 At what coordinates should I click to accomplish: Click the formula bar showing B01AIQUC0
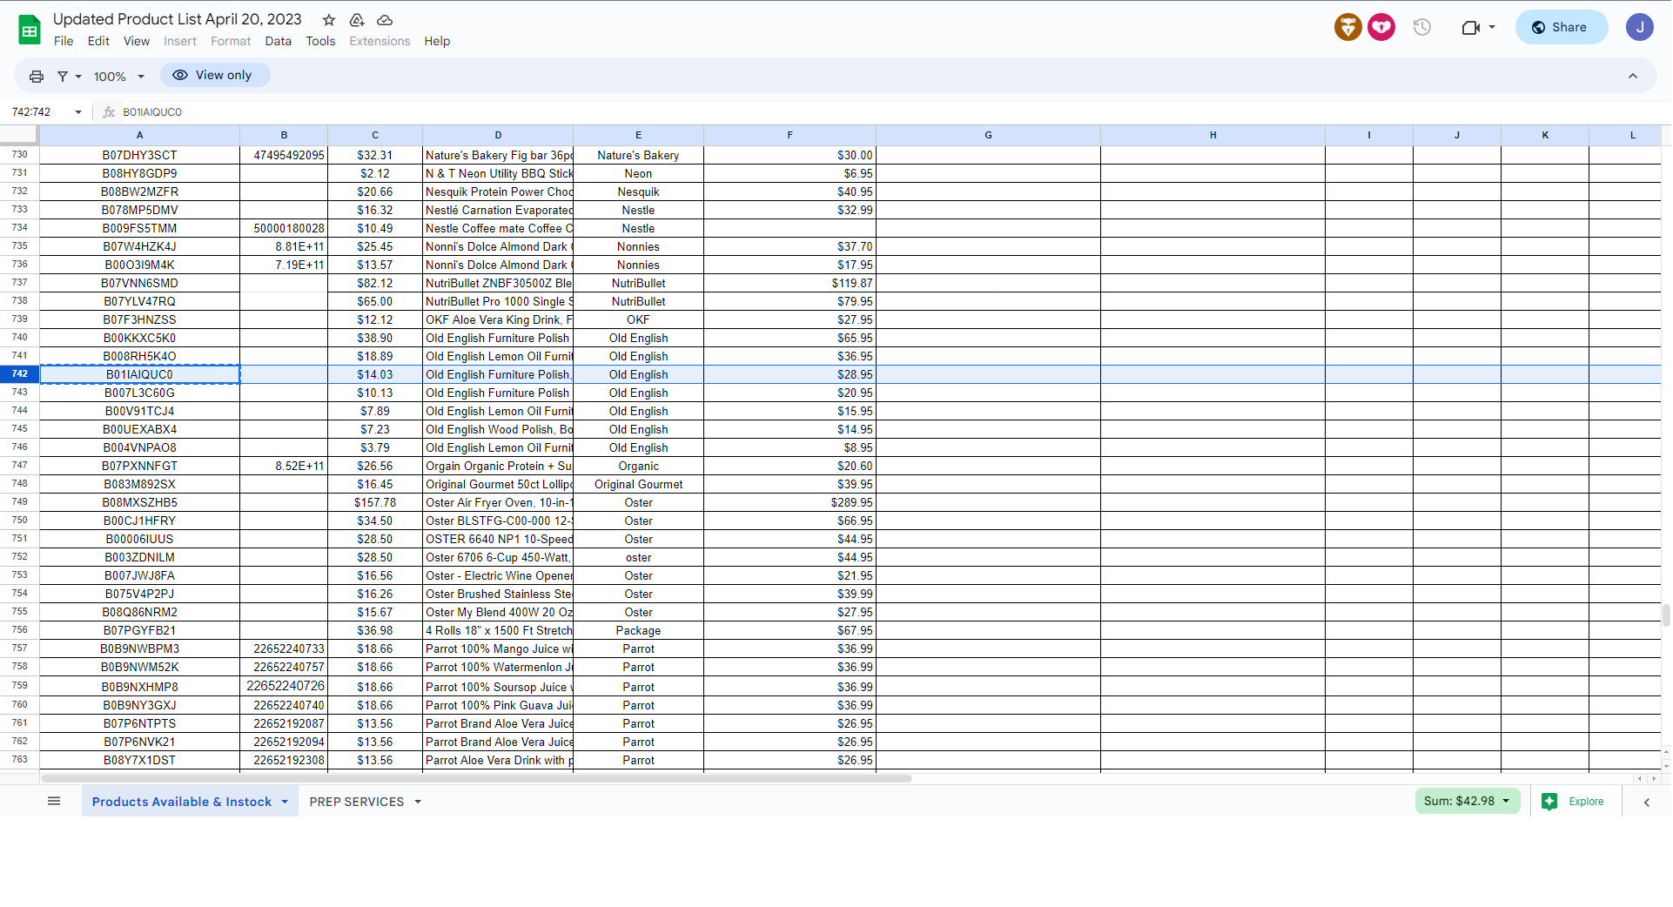[152, 112]
